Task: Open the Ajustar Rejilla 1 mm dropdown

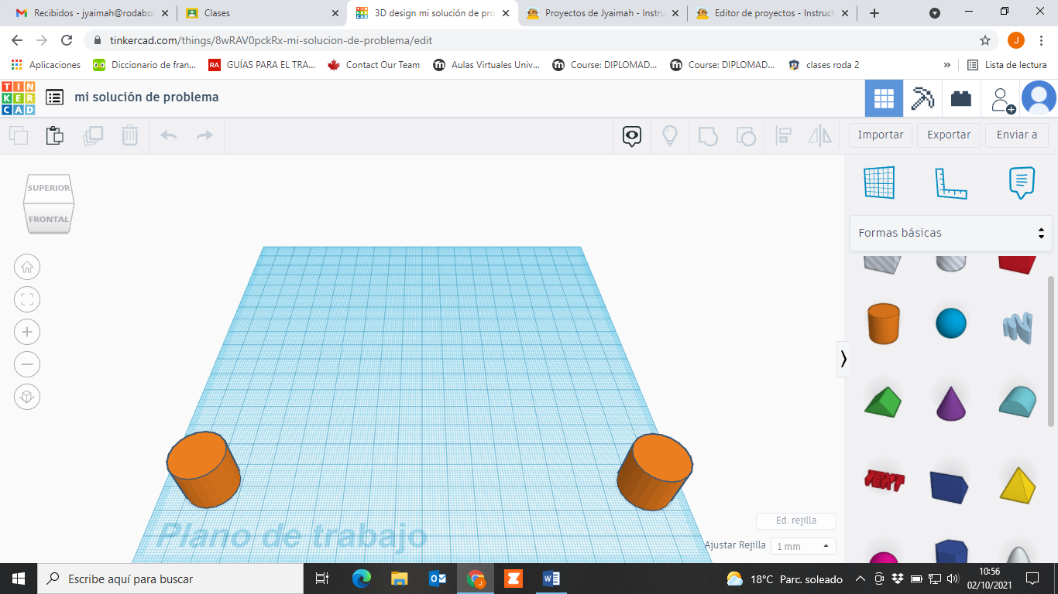Action: 804,546
